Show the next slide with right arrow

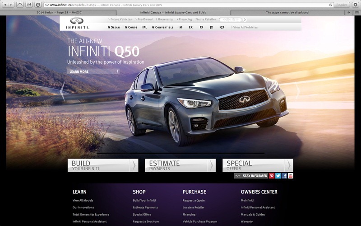tap(298, 92)
